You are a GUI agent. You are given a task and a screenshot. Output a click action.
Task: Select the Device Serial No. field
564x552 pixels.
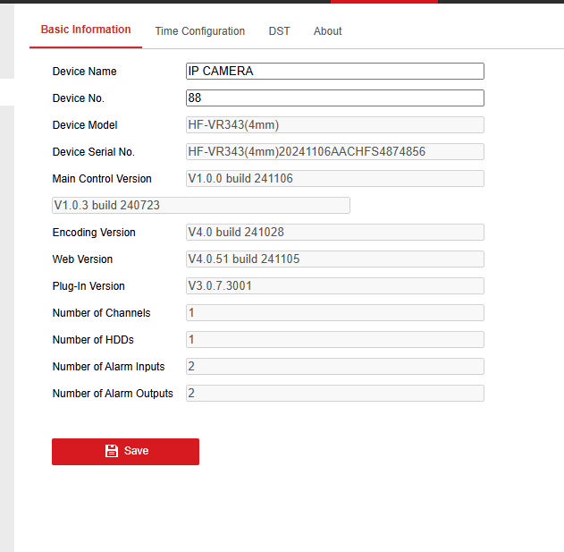(x=334, y=152)
